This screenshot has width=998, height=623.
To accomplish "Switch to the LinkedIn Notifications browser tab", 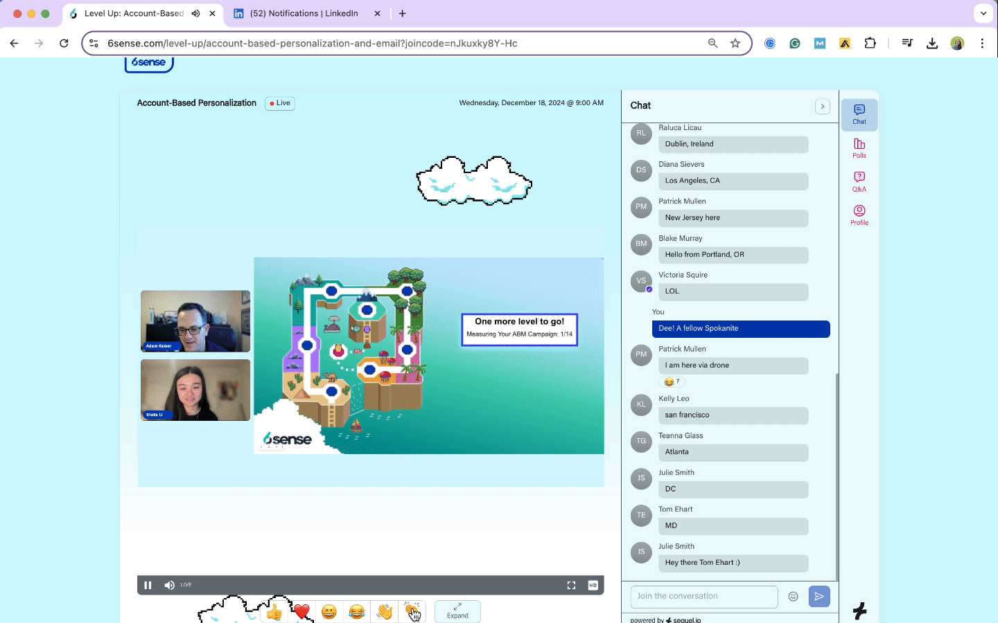I will coord(305,13).
